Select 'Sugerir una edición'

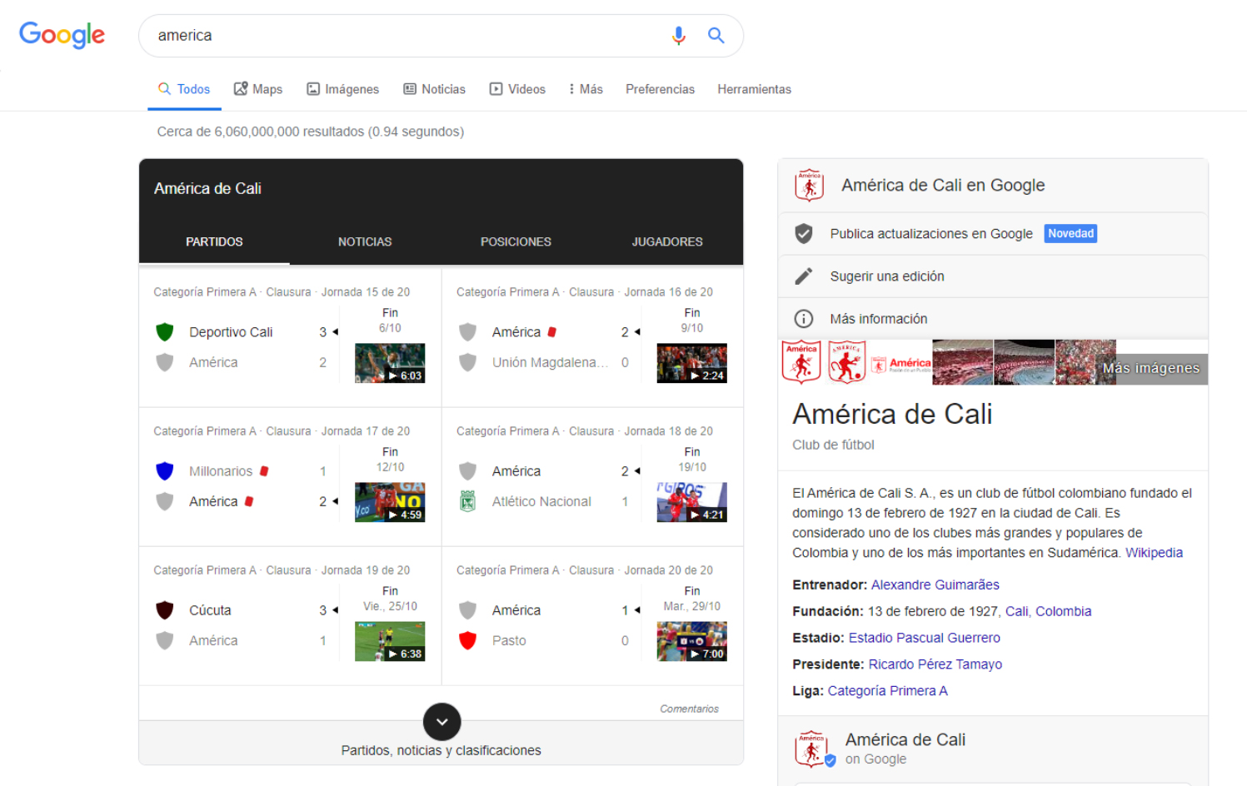tap(887, 276)
